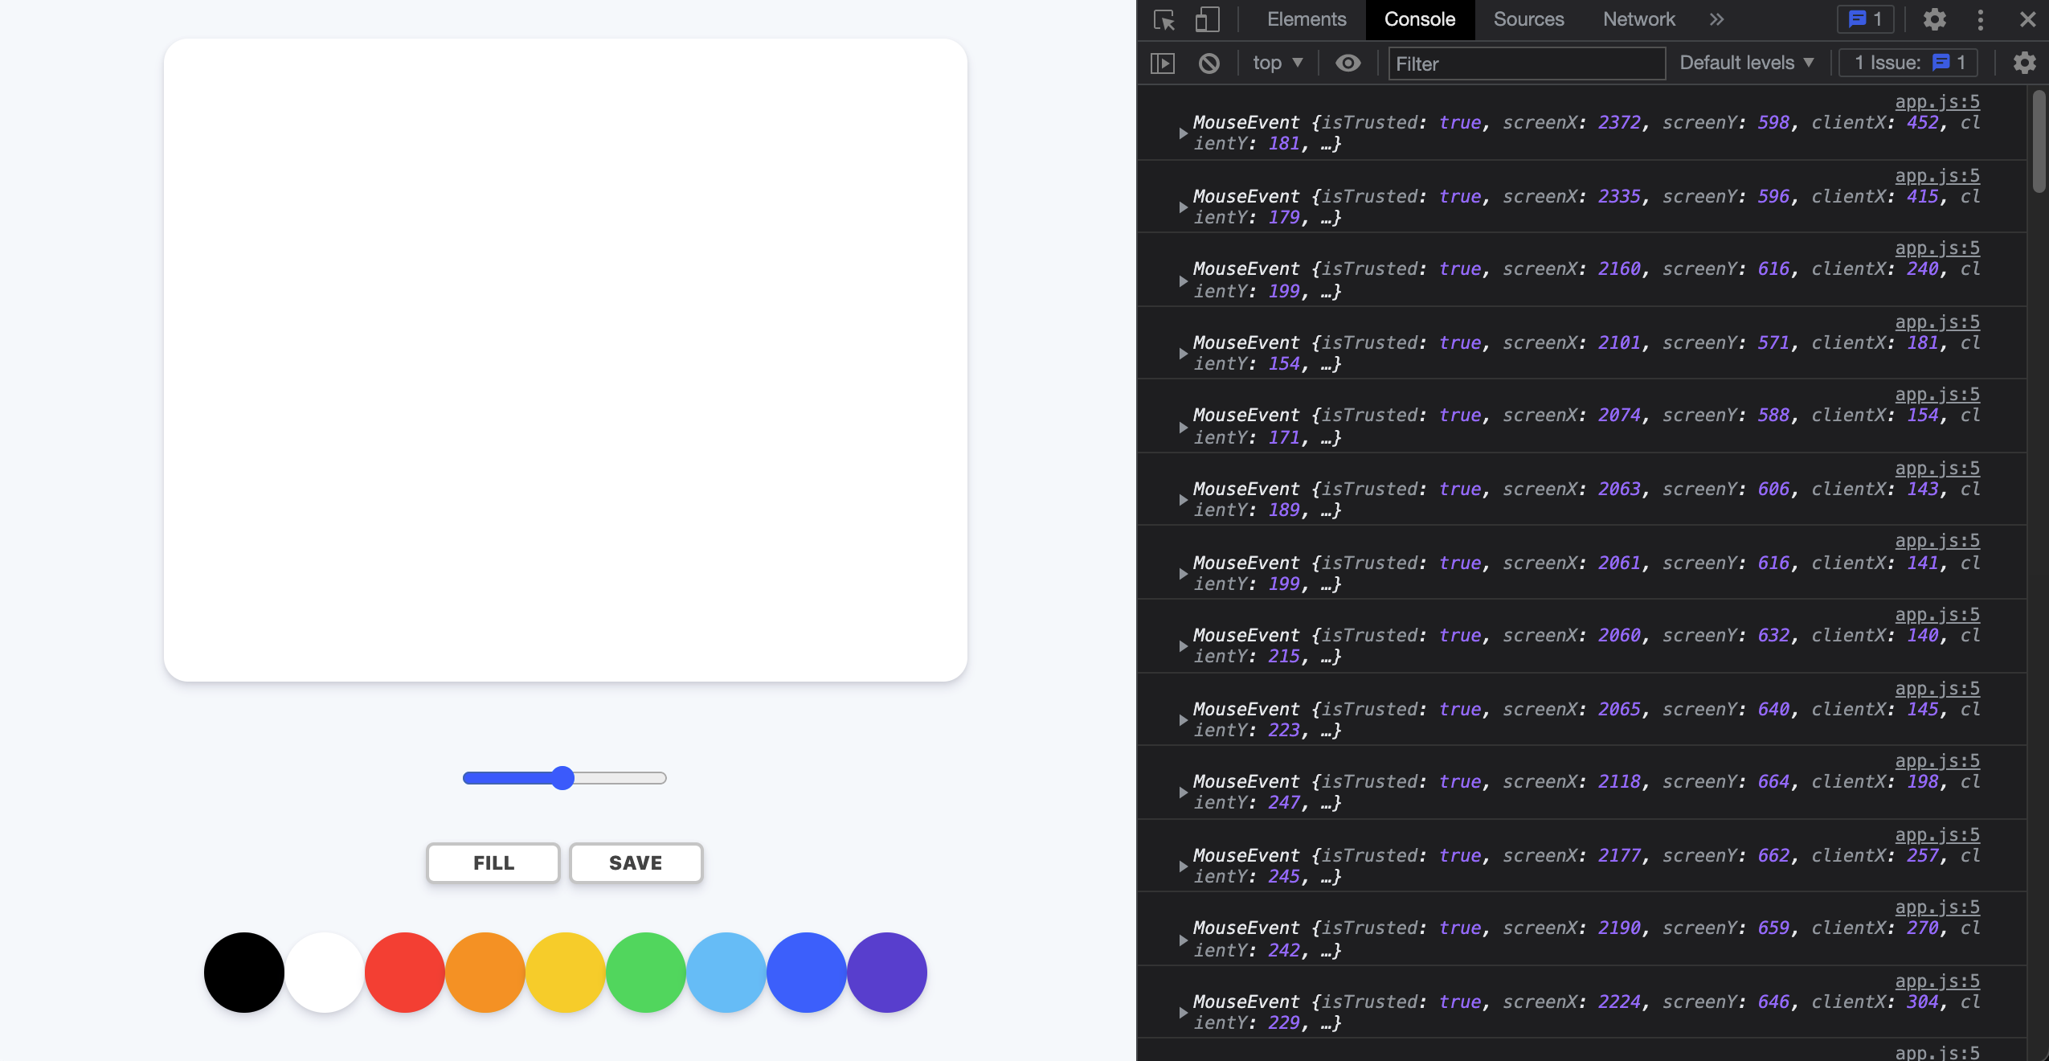
Task: Click the live expression eye icon
Action: pos(1348,63)
